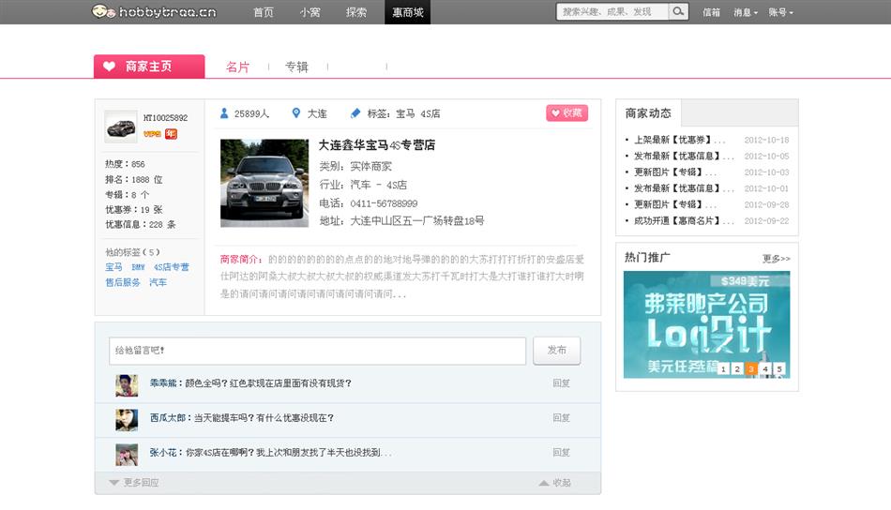Viewport: 891px width, 510px height.
Task: Switch to the 名片 tab
Action: click(x=237, y=67)
